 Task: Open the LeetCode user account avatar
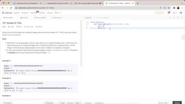coord(181,13)
